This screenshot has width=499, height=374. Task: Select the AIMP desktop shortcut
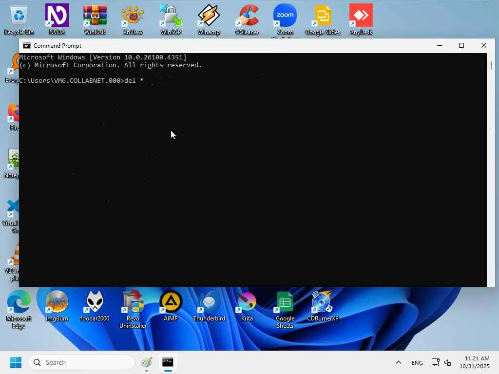(171, 306)
